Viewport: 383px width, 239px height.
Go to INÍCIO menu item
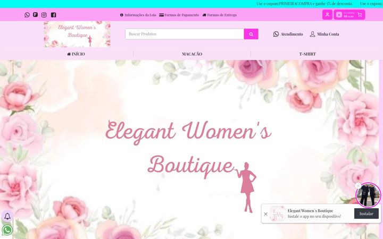coord(76,54)
